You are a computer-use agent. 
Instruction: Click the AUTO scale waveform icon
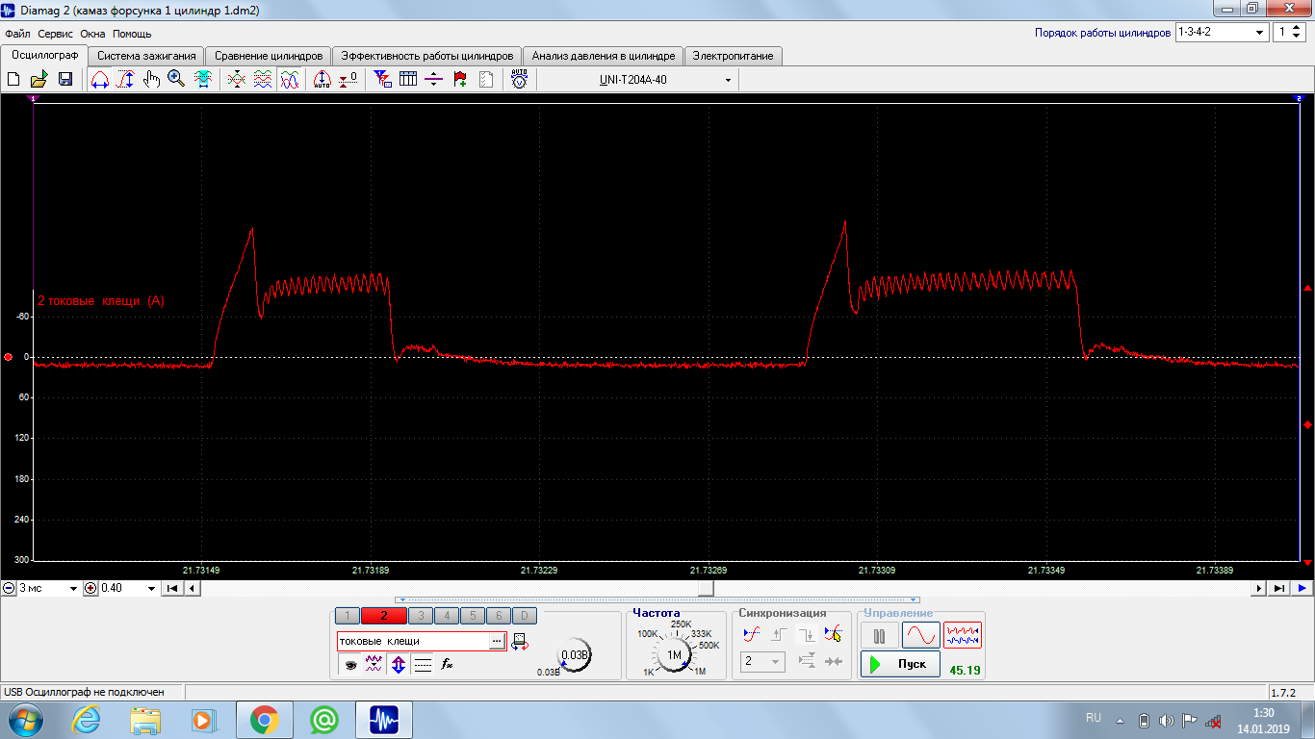(322, 80)
